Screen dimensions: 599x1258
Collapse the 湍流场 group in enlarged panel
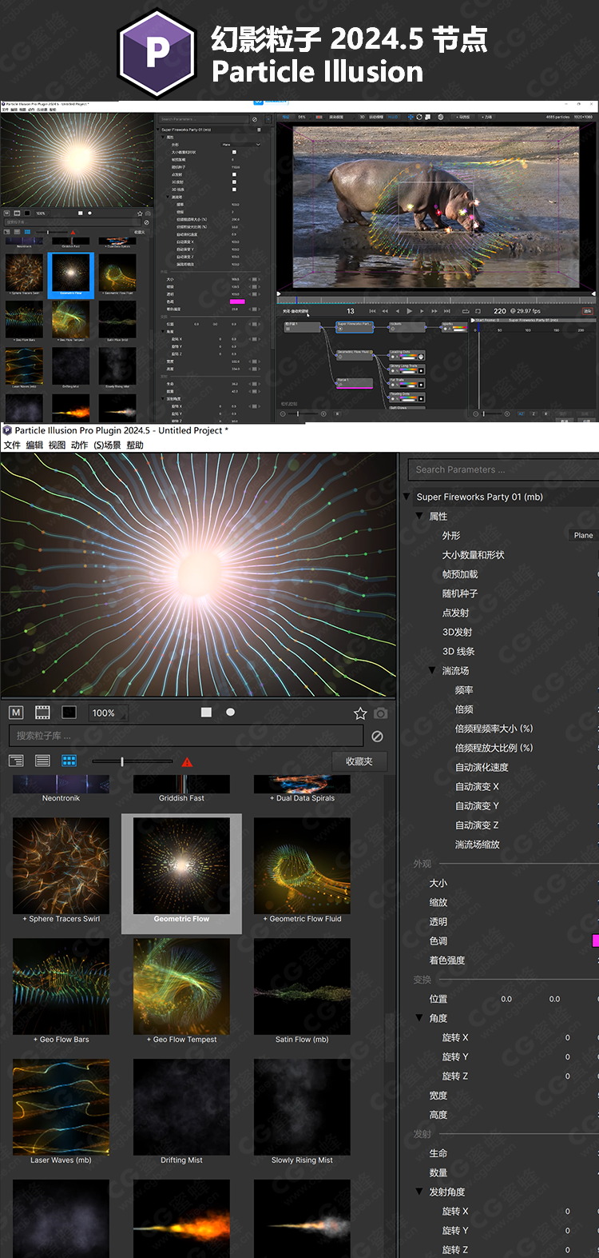[x=432, y=670]
